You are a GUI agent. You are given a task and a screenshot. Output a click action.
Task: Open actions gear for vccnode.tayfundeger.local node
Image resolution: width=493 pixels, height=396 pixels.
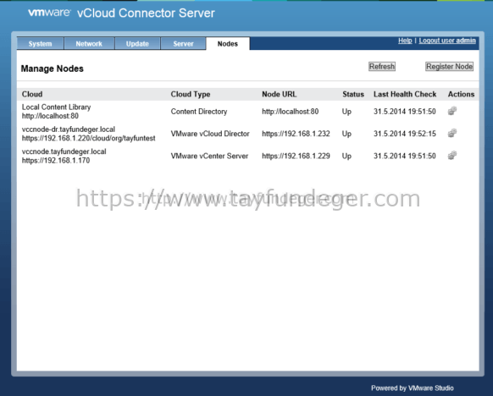(452, 156)
